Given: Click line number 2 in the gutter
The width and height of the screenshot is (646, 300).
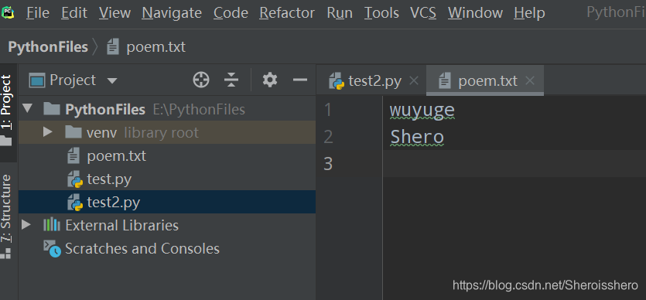Looking at the screenshot, I should [x=328, y=137].
